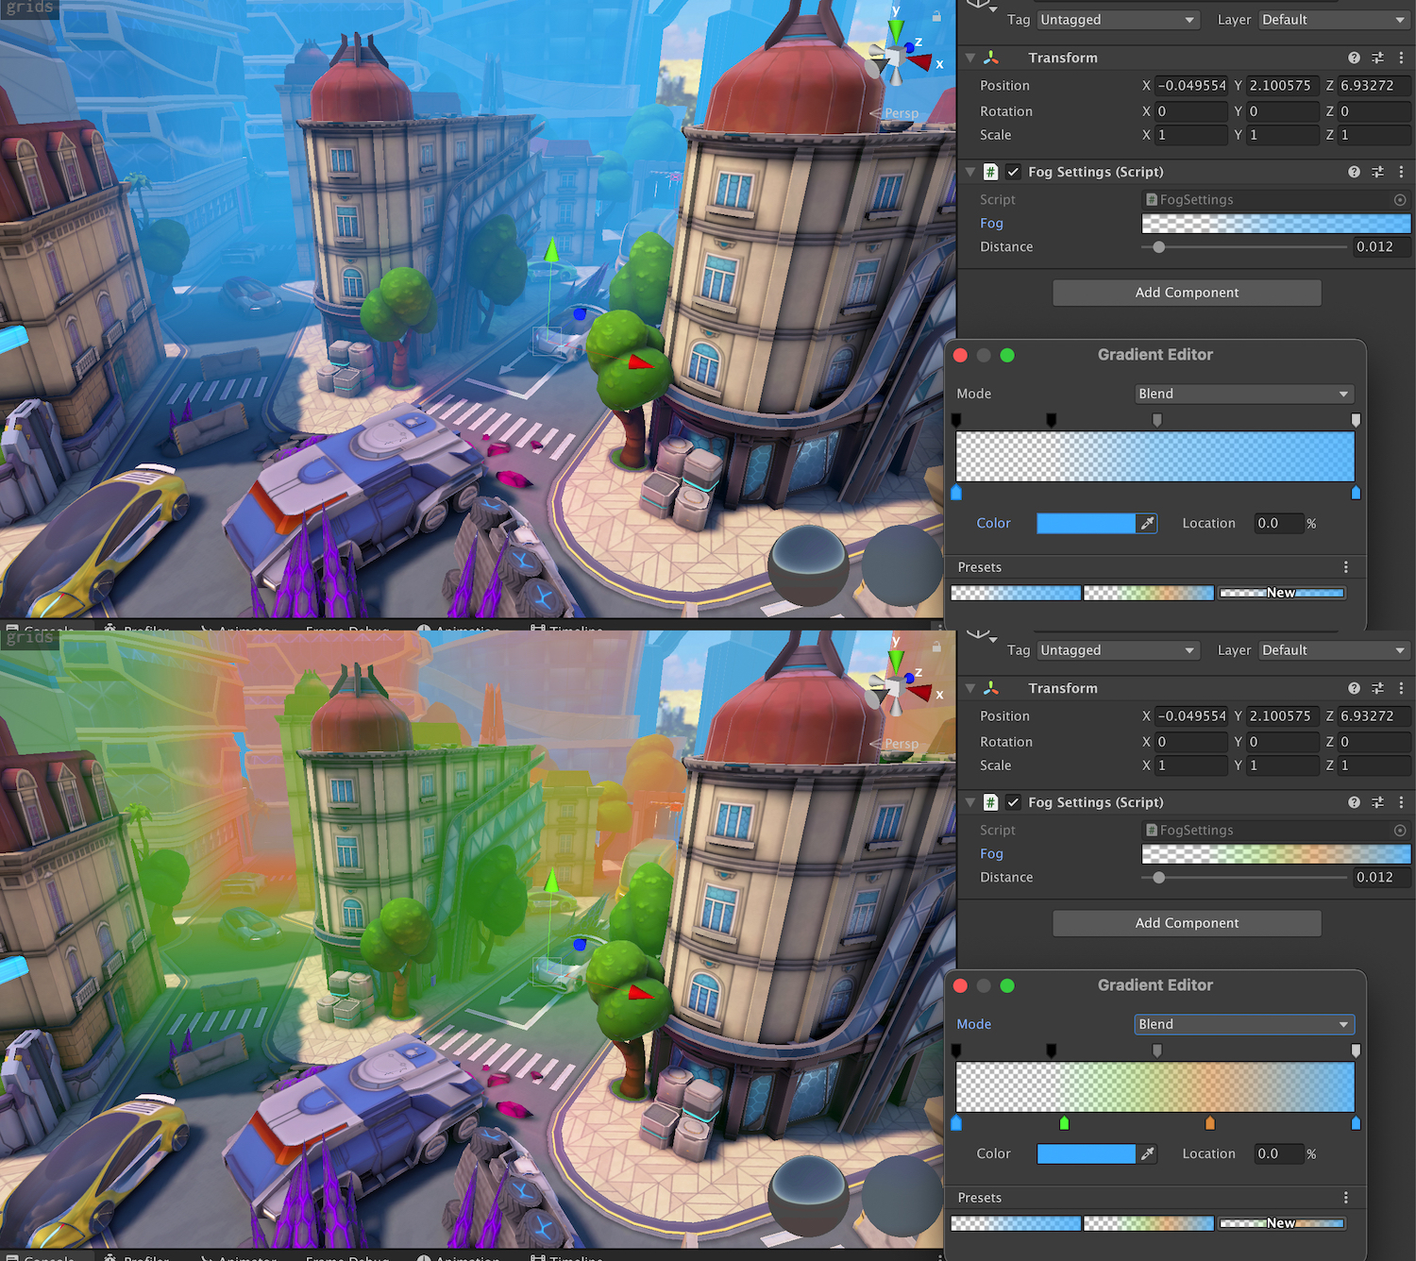
Task: Open Presets kebab menu in blue gradient editor
Action: pos(1346,567)
